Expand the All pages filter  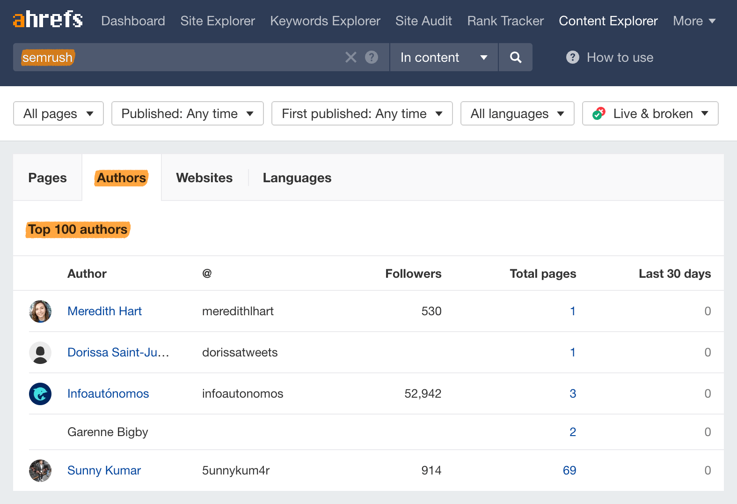click(58, 114)
